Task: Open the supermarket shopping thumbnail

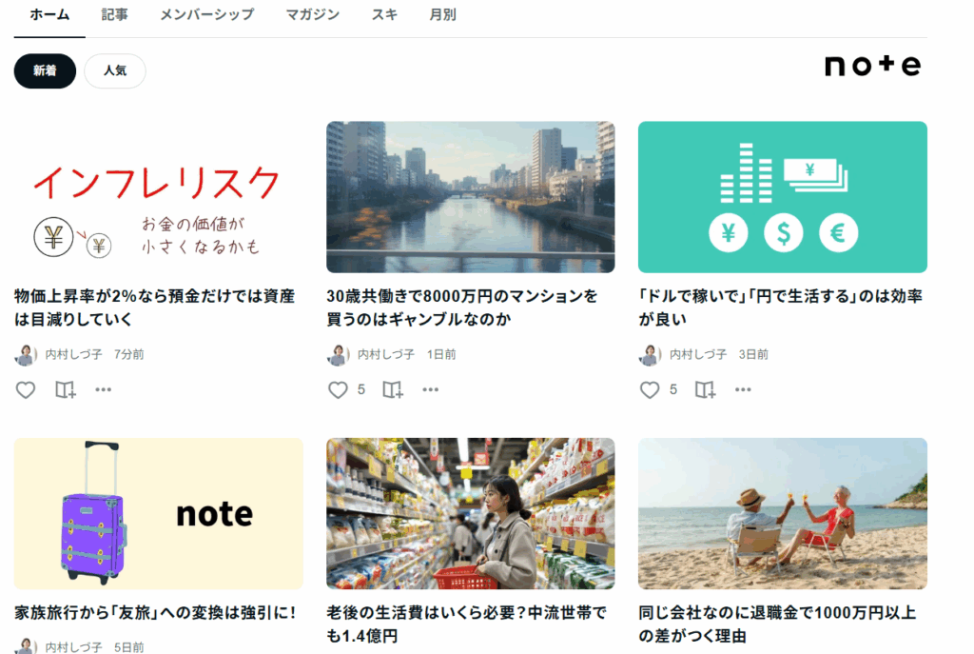Action: pos(471,513)
